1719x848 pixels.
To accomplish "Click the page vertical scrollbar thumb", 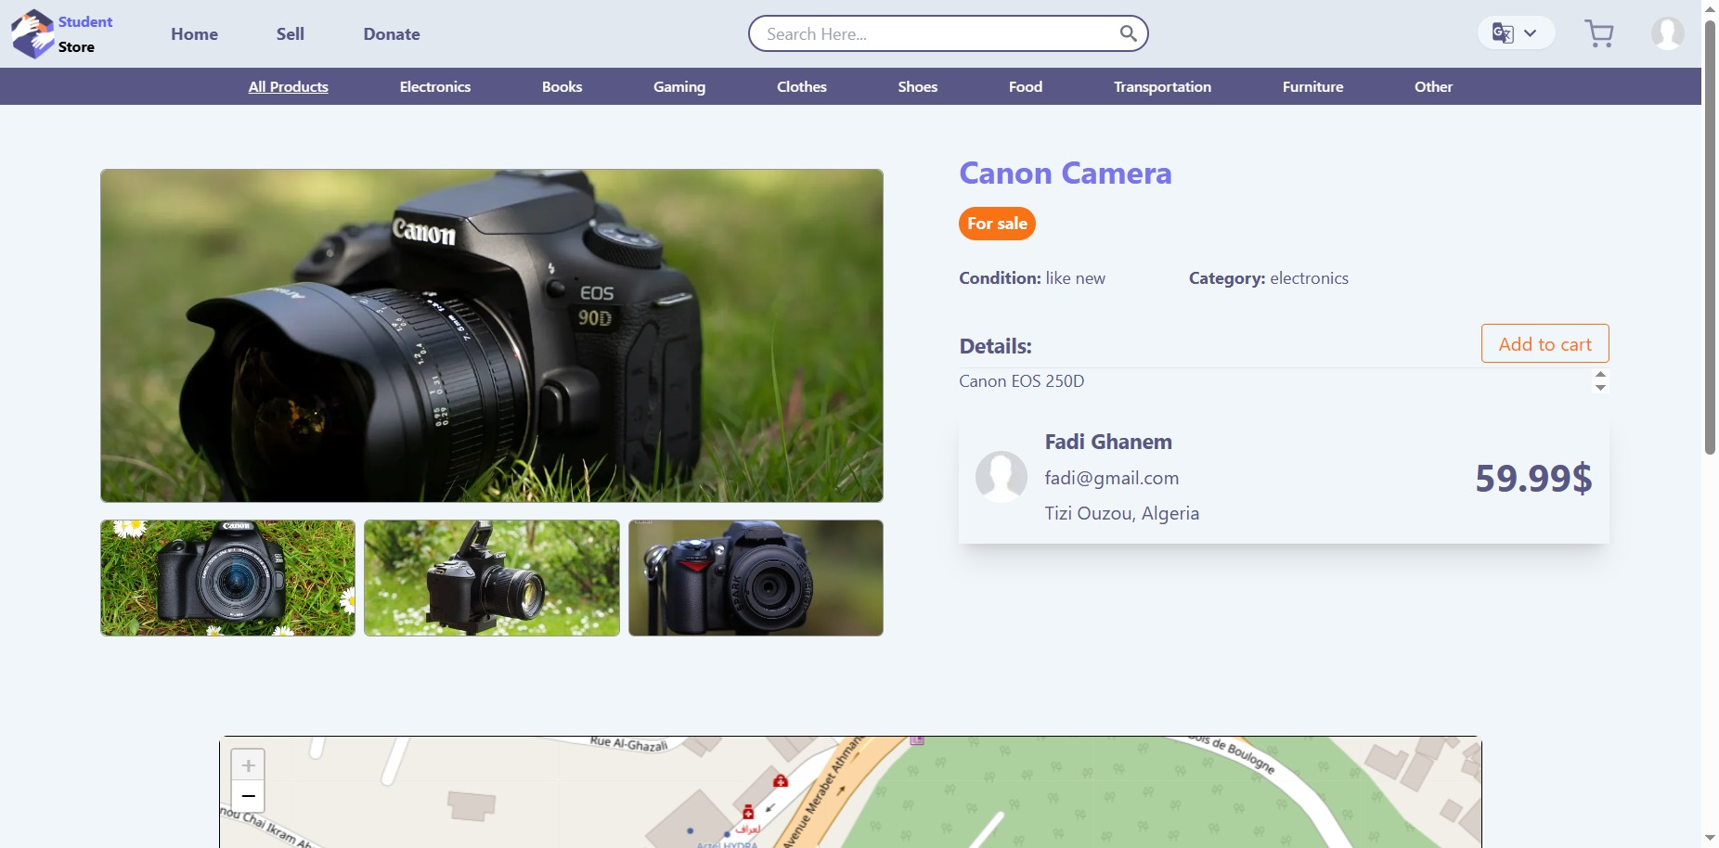I will (x=1710, y=237).
